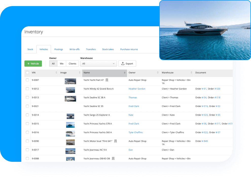Click the repair icon beside Yacht Motor boat "Flint 641"
The height and width of the screenshot is (180, 251).
point(115,141)
